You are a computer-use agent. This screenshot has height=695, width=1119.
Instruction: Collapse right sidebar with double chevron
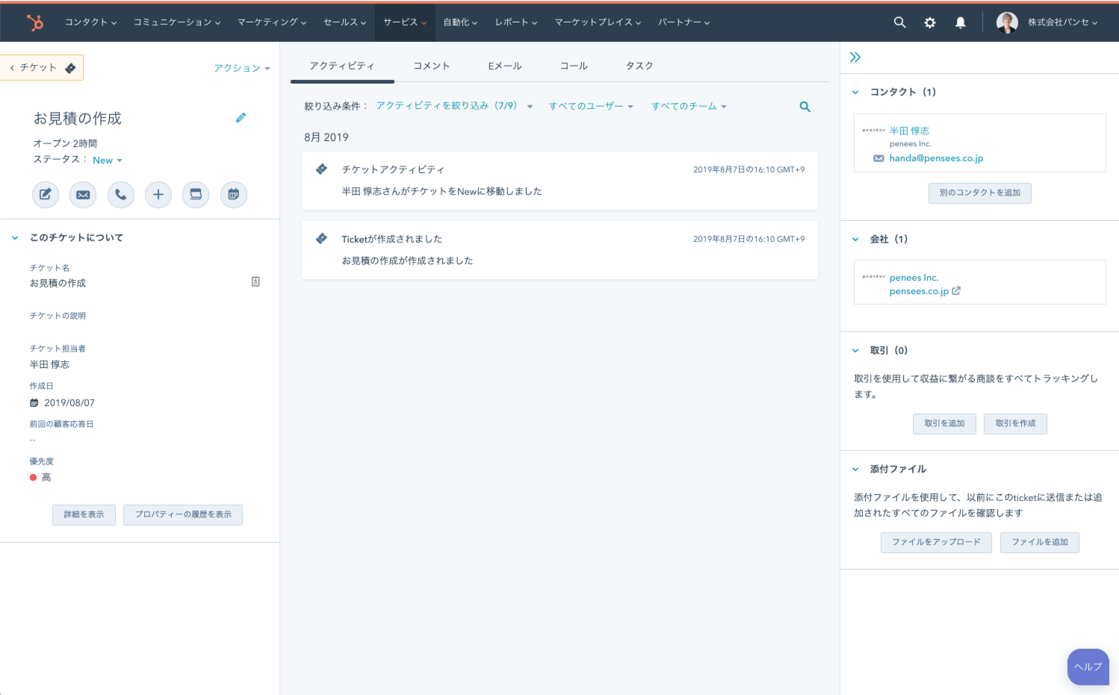pyautogui.click(x=855, y=57)
